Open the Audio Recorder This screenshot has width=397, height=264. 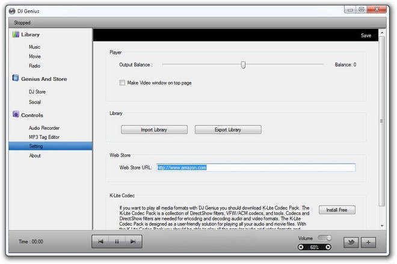click(44, 128)
